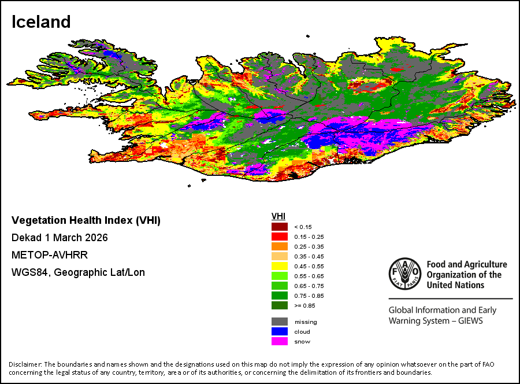Click the dark red < 0.15 swatch
Viewport: 520px width, 384px height.
280,227
